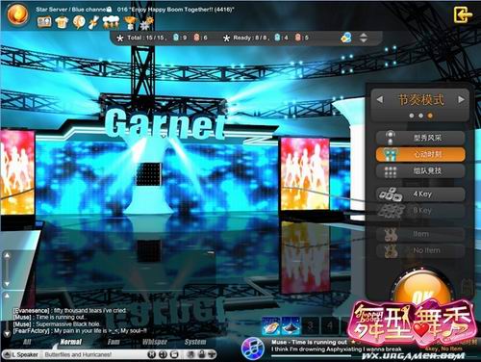
Task: Open the trophy ranking icon
Action: 131,22
